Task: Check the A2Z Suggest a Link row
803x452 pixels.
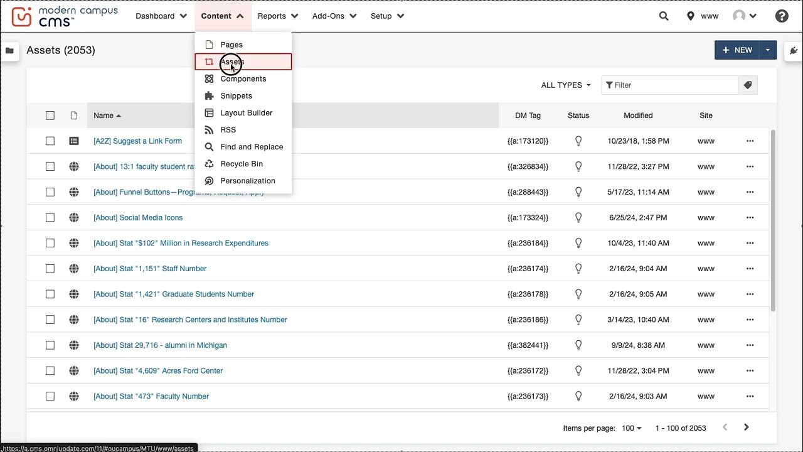Action: click(x=50, y=141)
